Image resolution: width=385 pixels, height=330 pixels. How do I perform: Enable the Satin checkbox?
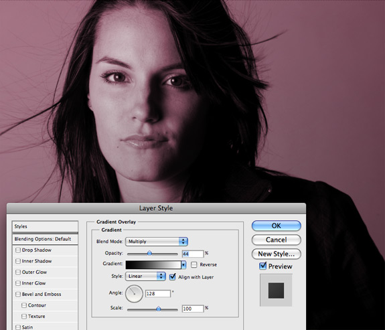tap(18, 327)
